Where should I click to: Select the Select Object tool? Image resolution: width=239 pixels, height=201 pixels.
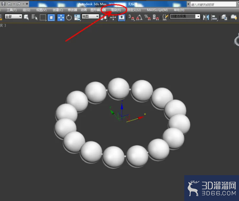(x=26, y=17)
